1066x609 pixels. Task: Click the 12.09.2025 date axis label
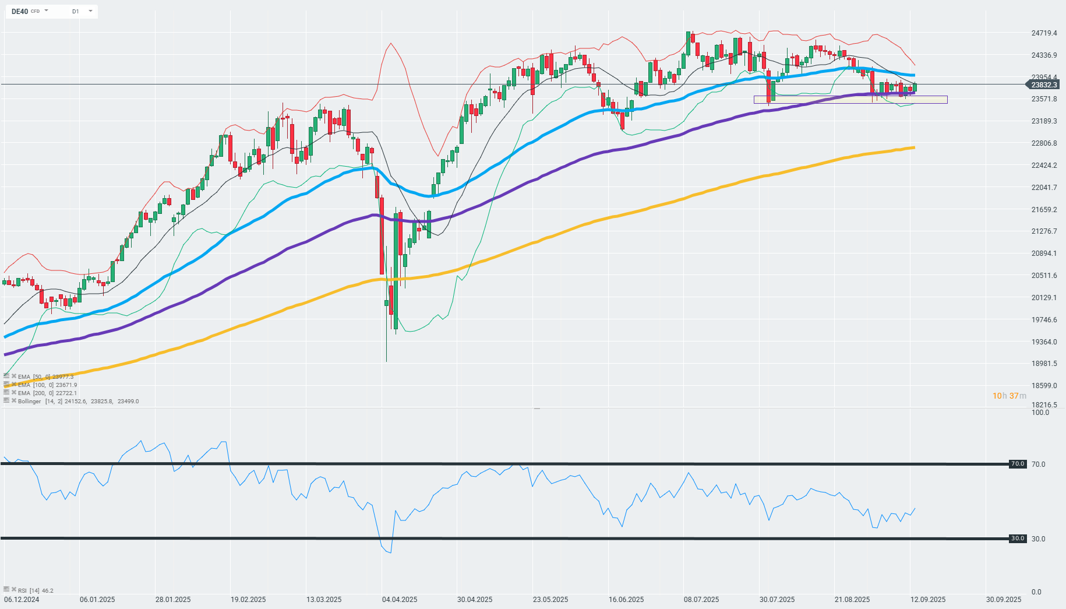(929, 600)
